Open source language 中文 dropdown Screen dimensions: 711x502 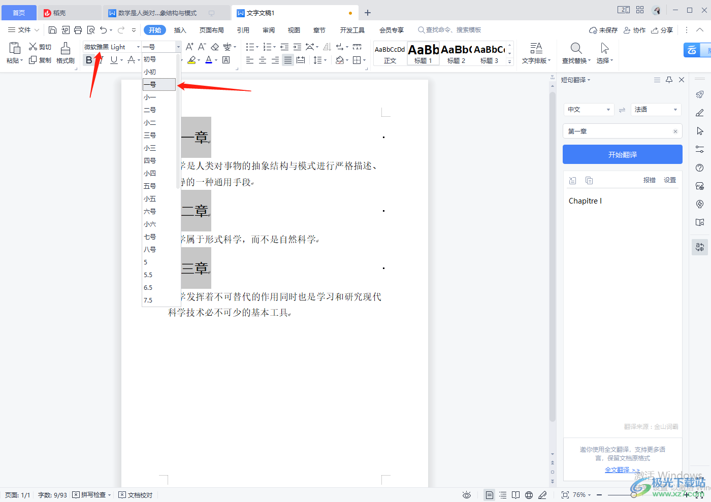coord(589,110)
